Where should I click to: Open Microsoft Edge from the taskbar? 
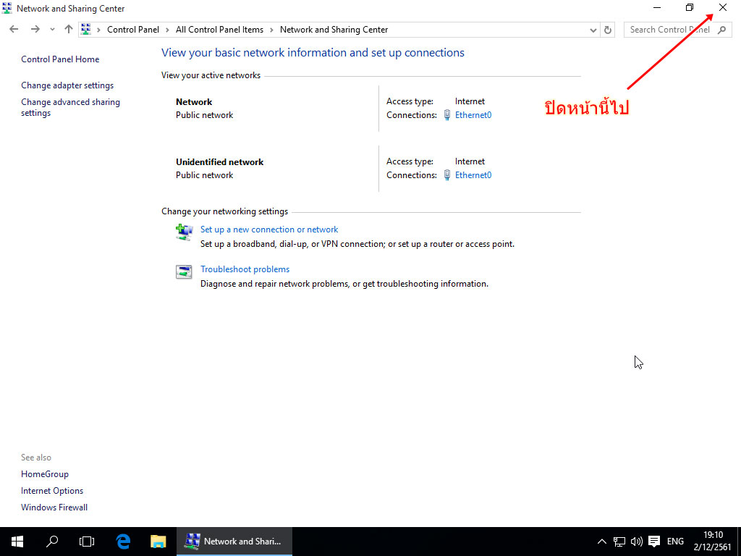(123, 541)
